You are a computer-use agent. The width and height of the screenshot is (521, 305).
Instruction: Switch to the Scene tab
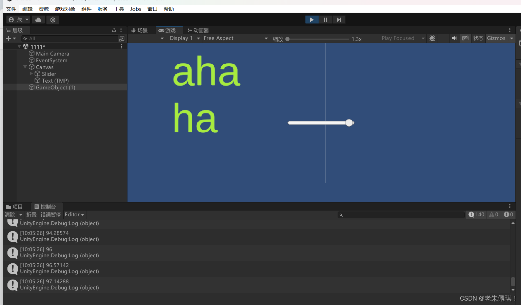[139, 30]
